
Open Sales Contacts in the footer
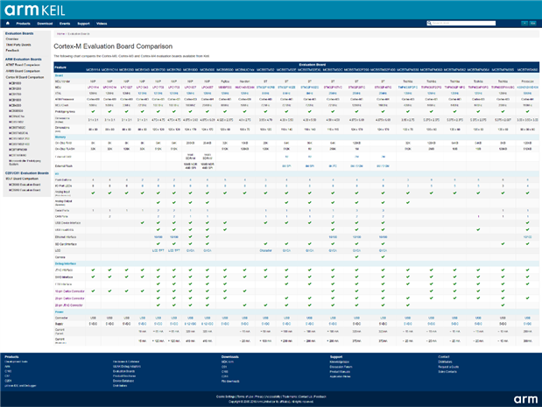pyautogui.click(x=447, y=371)
